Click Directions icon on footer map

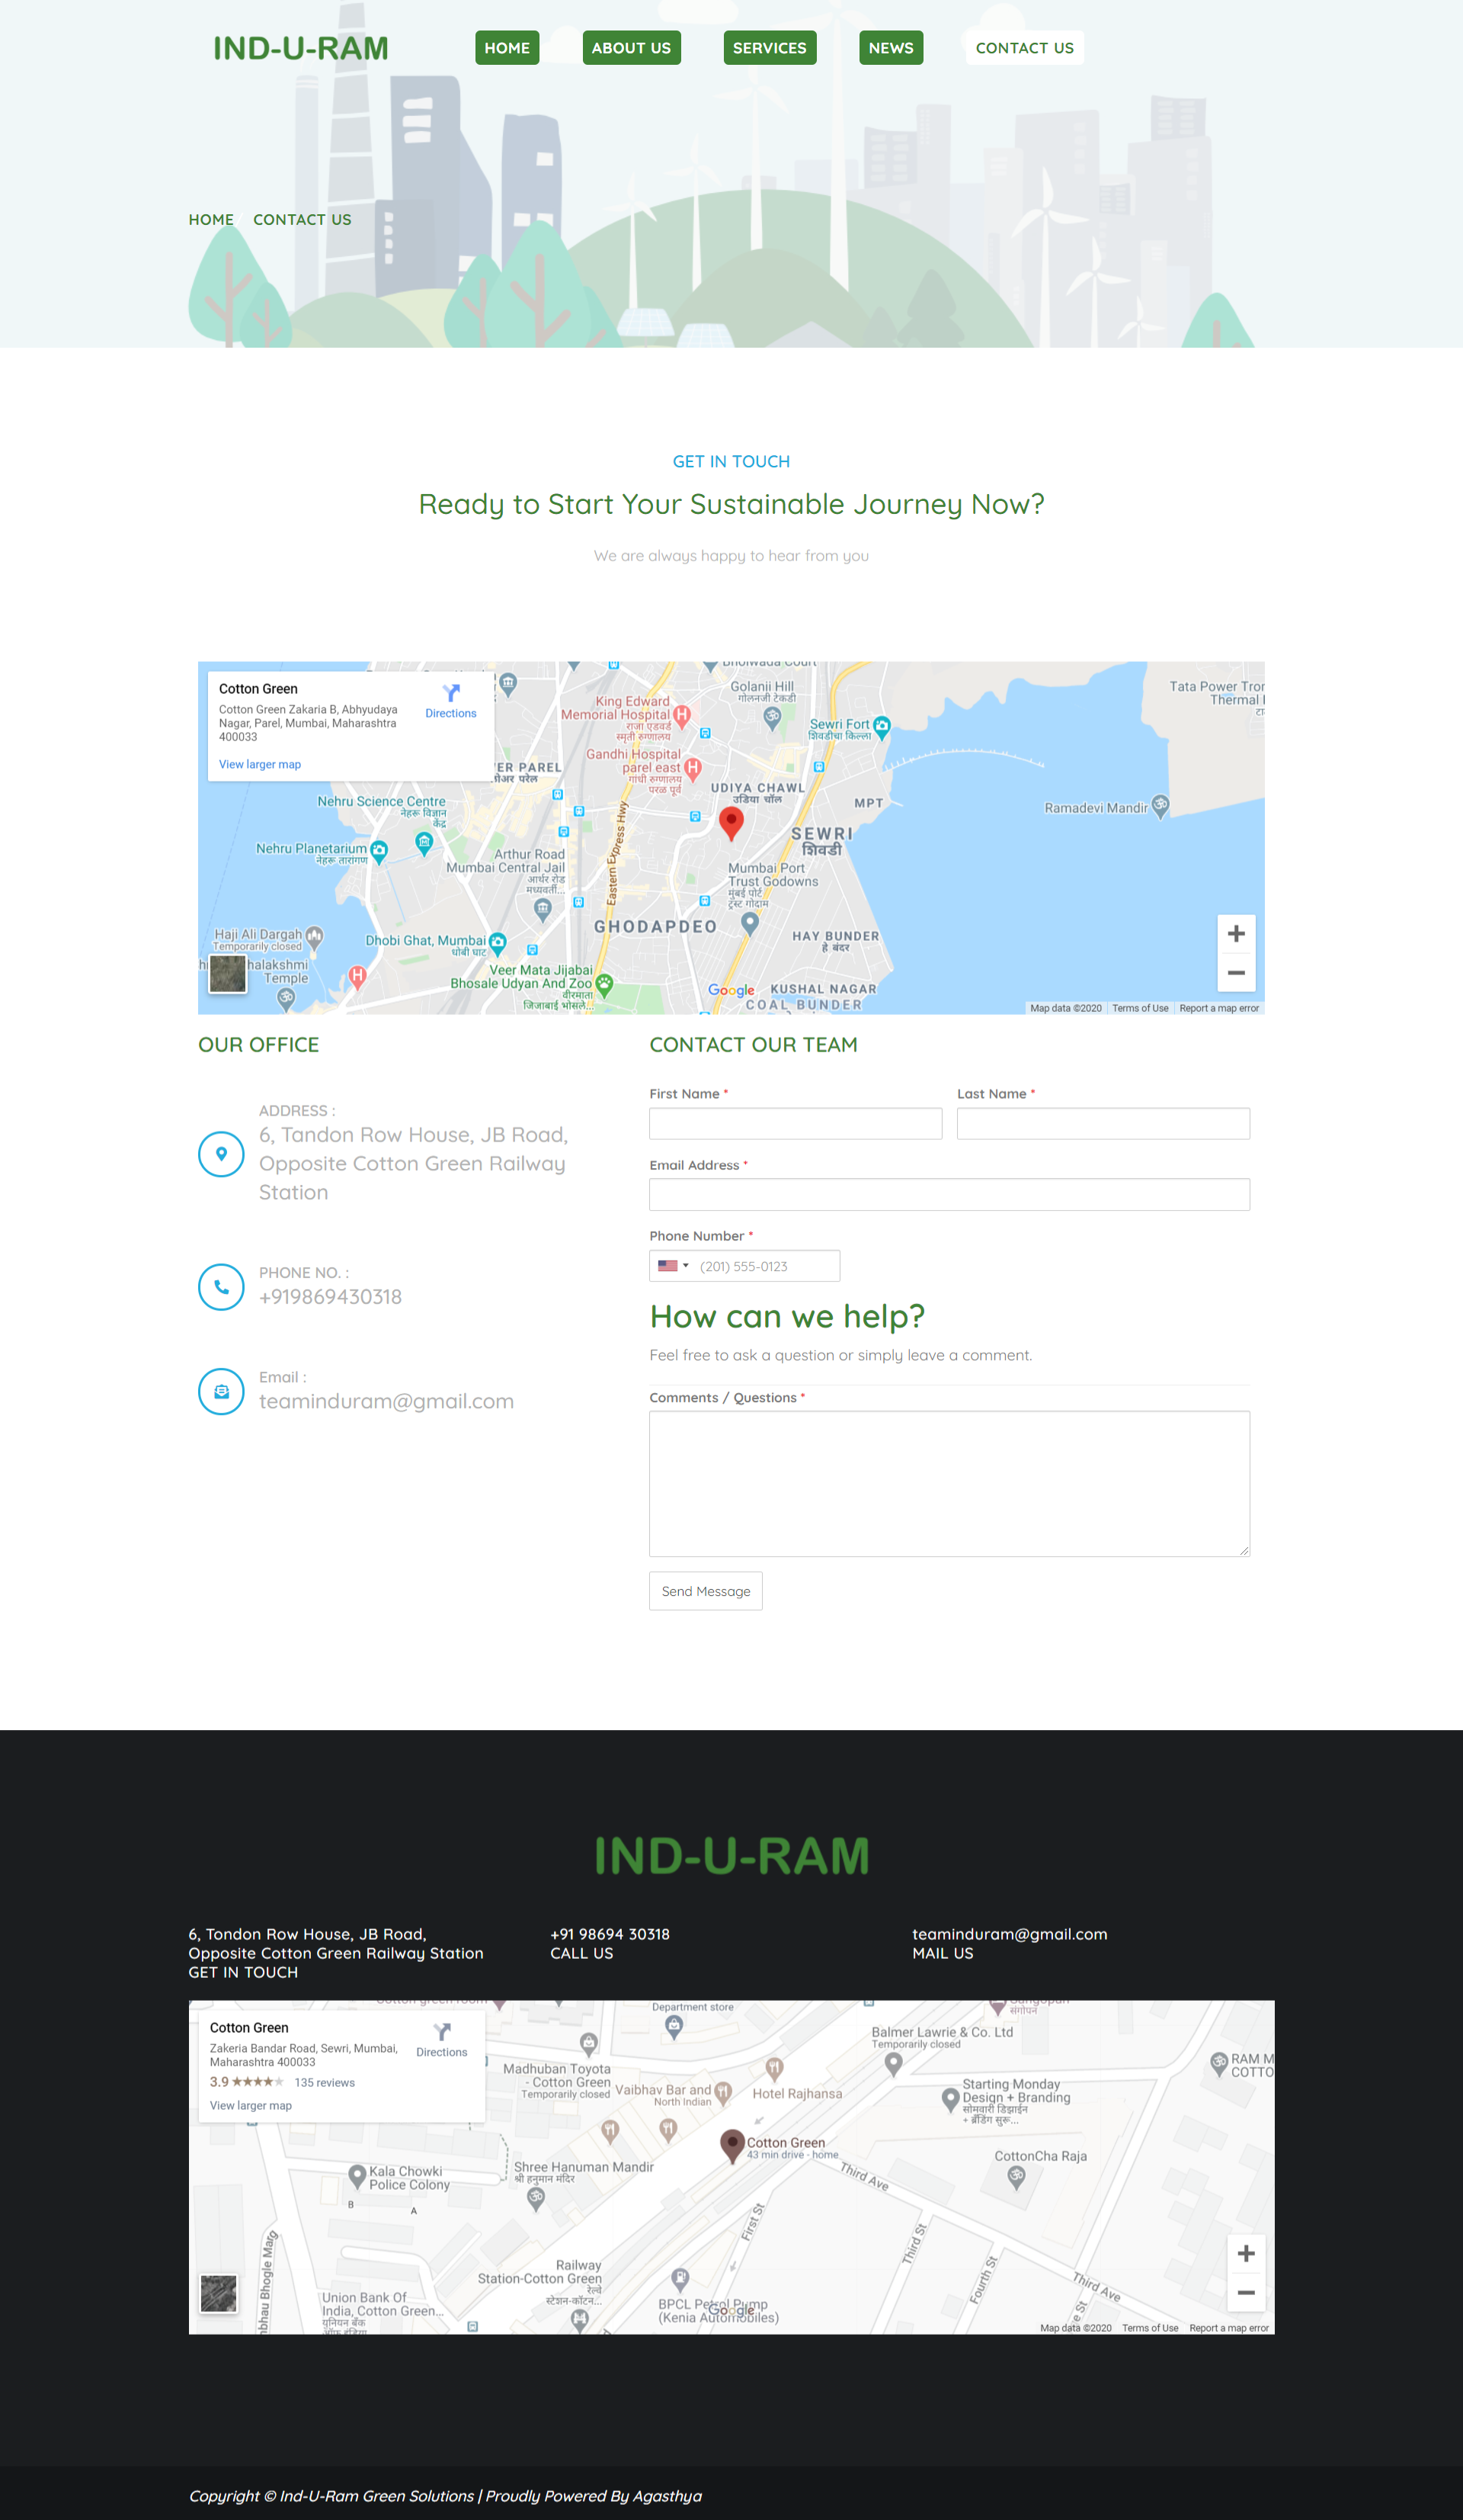coord(442,2033)
